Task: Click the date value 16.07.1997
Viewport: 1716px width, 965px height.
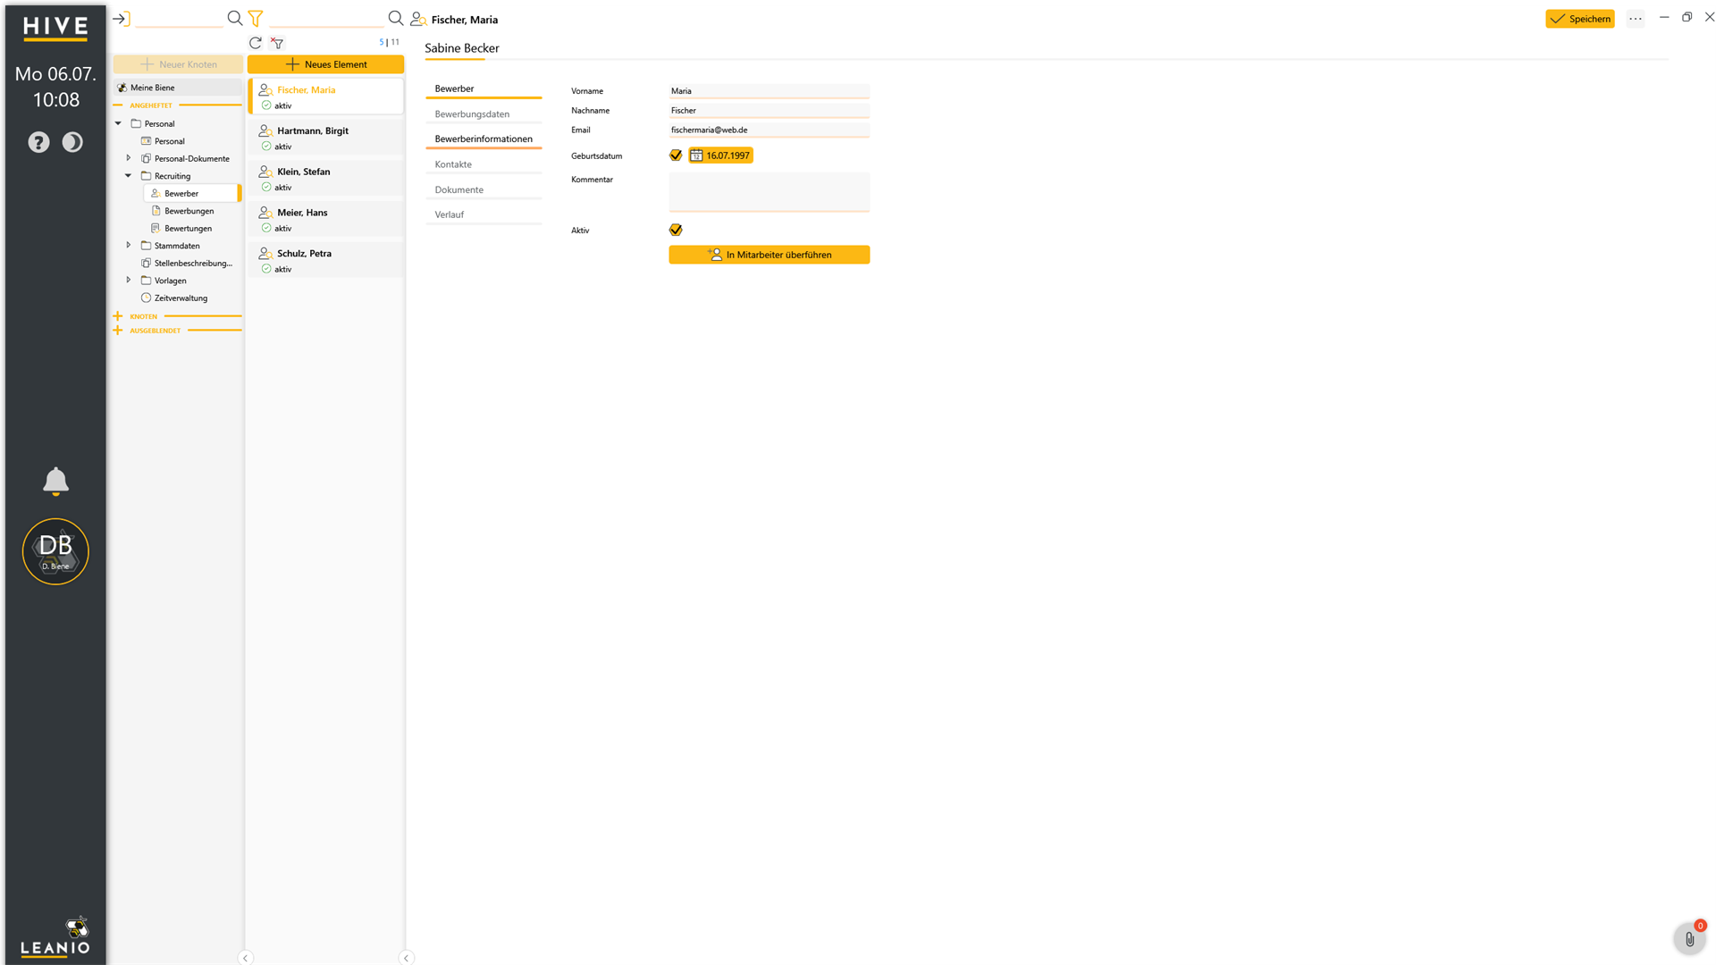Action: point(728,155)
